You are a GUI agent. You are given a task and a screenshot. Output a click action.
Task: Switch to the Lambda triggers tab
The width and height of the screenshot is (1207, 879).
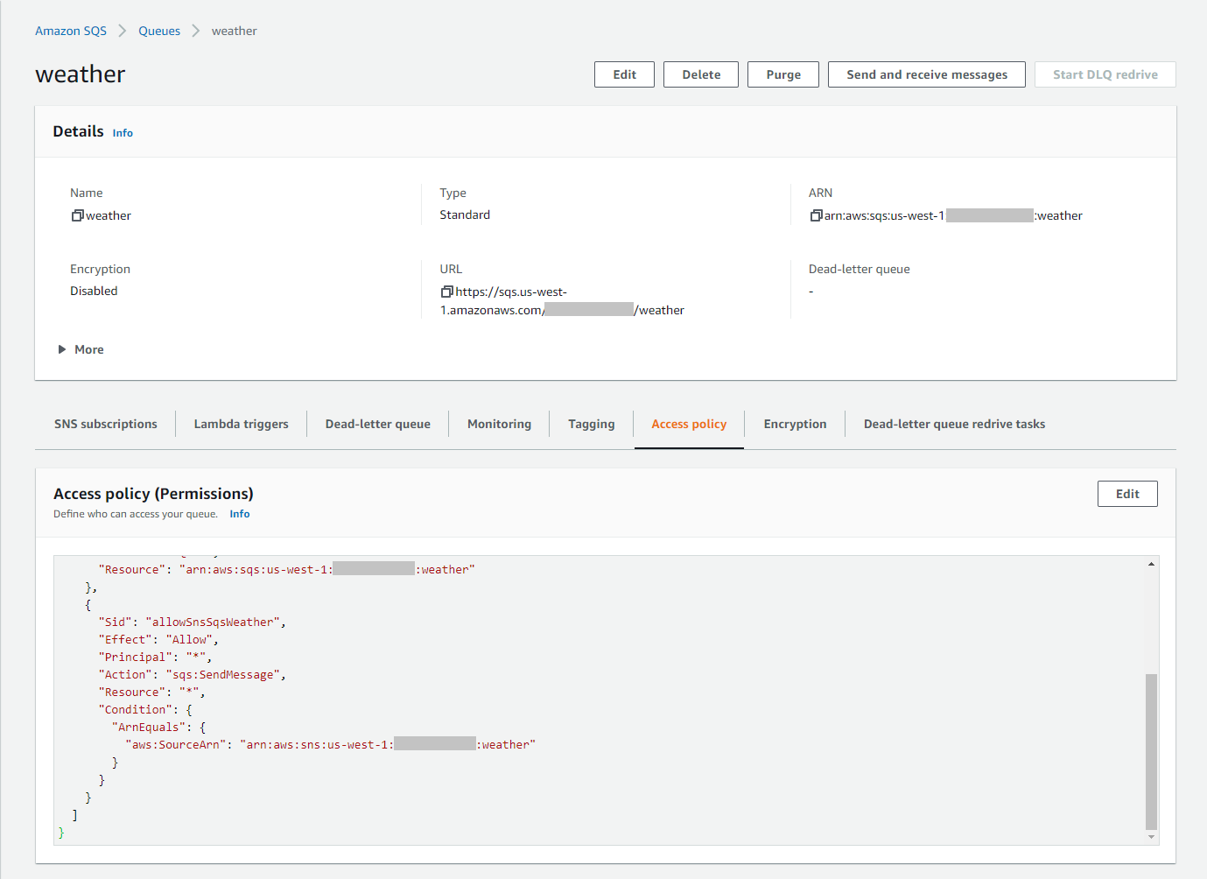tap(241, 424)
